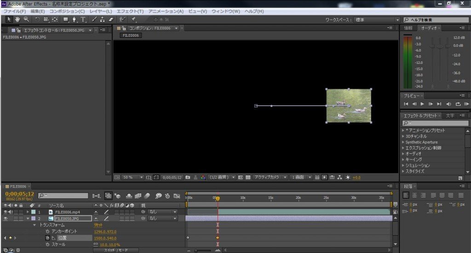Toggle the Draft 3D button in timeline

click(117, 196)
